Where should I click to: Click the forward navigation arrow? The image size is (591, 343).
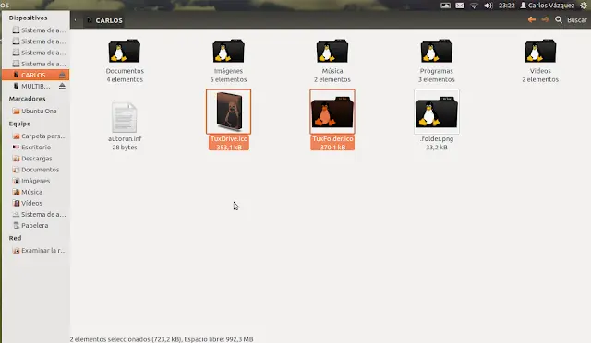click(545, 20)
